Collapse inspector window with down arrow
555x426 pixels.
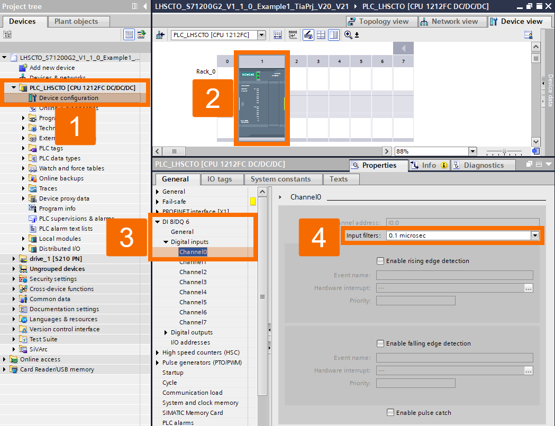[x=548, y=164]
